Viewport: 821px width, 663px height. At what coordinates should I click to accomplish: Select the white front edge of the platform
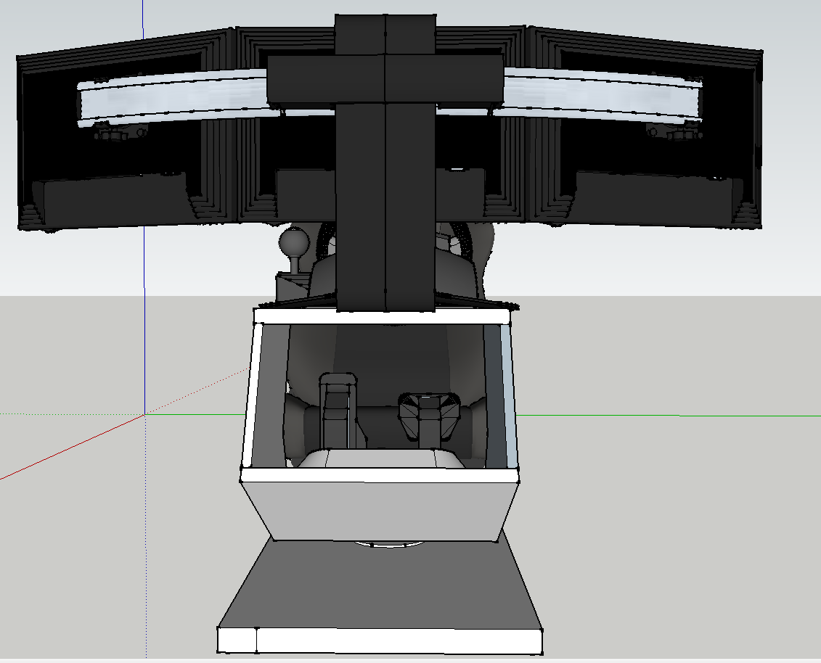(380, 641)
